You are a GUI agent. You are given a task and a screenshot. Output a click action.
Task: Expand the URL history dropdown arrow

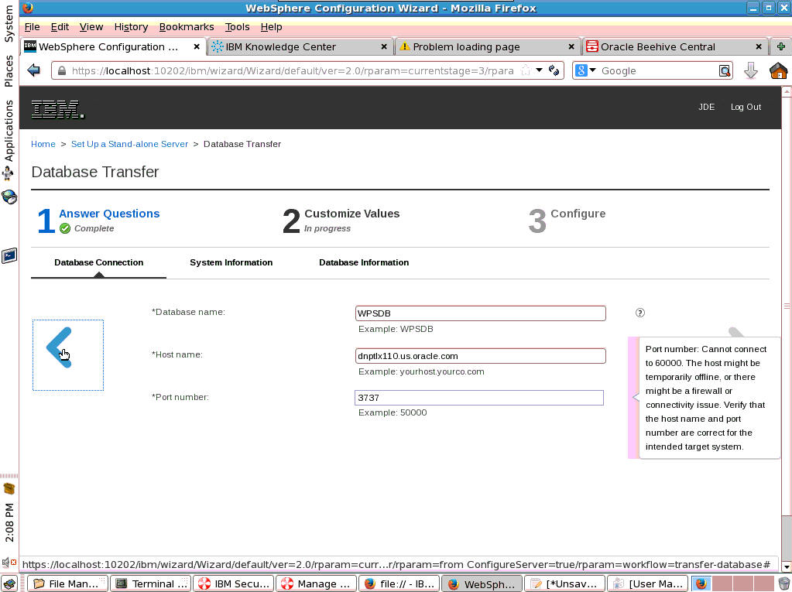pyautogui.click(x=540, y=70)
